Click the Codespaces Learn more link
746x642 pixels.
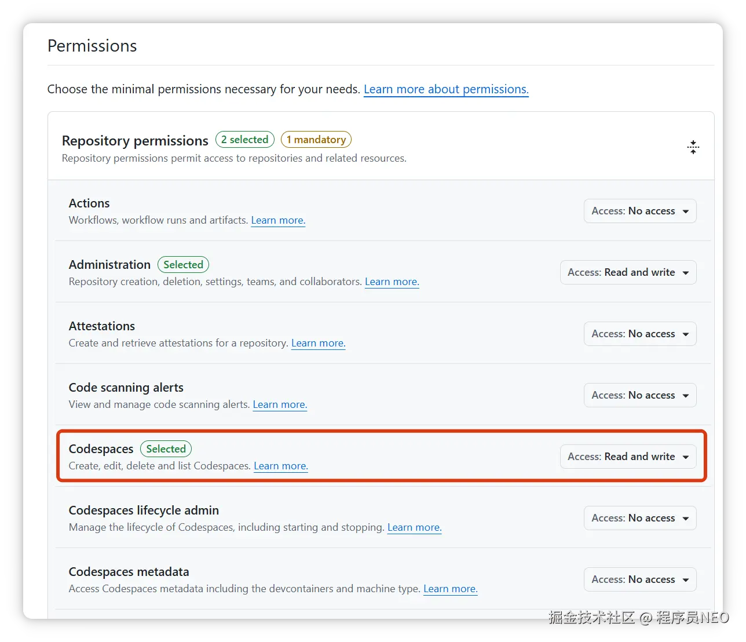(x=281, y=466)
